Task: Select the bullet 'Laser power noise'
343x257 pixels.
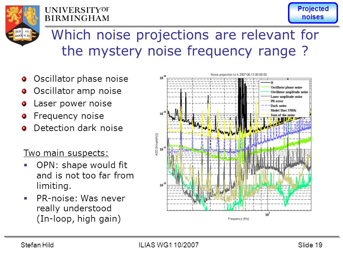Action: pos(73,104)
